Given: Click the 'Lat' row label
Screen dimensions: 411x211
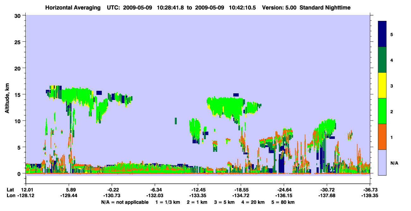Looking at the screenshot, I should 10,190.
